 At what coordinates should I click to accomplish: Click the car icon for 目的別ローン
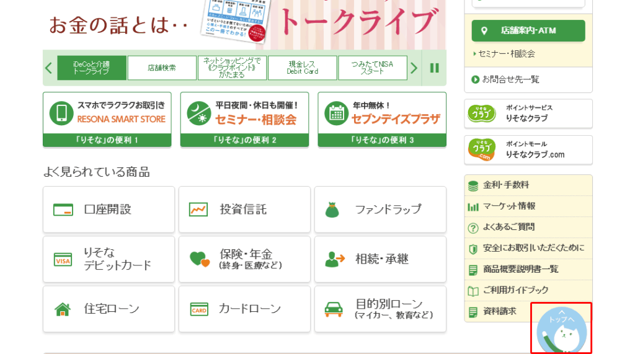(x=334, y=309)
